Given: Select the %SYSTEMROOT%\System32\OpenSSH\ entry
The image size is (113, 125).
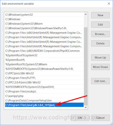Looking at the screenshot, I should tap(44, 87).
